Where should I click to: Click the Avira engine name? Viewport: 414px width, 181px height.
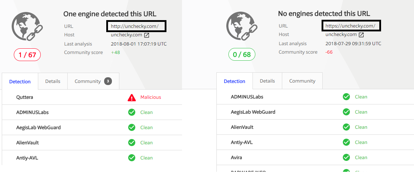(236, 158)
